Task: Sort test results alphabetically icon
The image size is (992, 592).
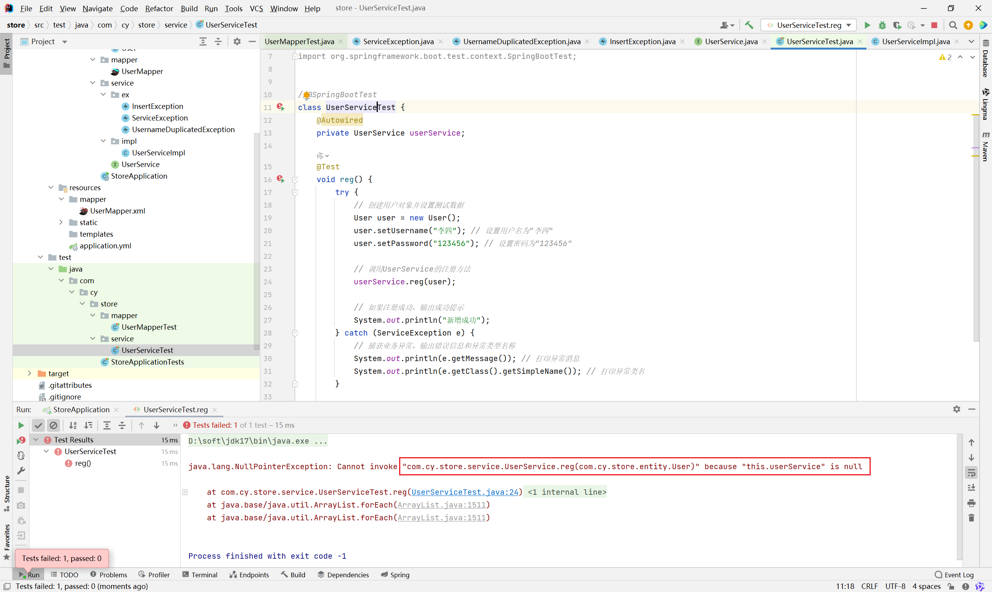Action: (73, 425)
